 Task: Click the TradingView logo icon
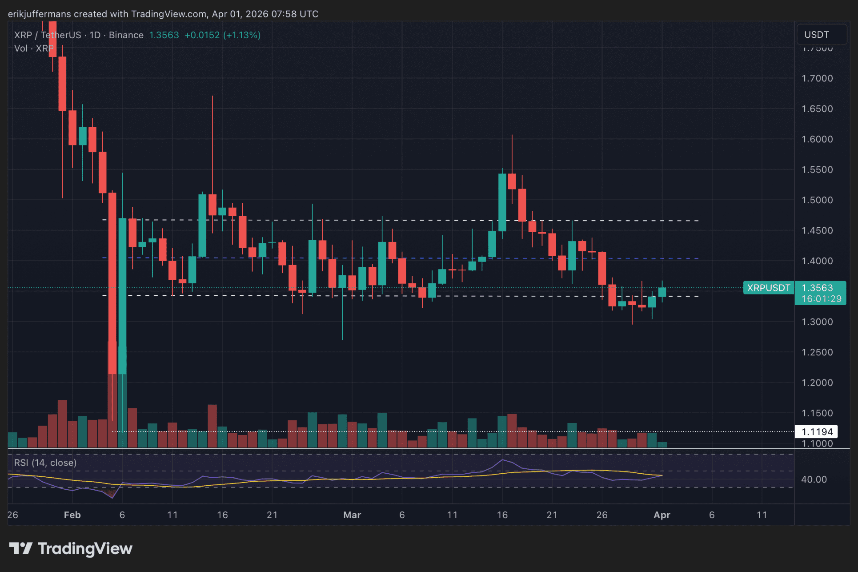point(20,548)
